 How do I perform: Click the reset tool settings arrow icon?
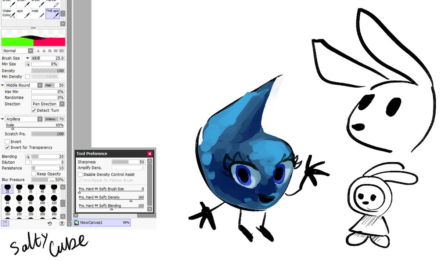[50, 223]
